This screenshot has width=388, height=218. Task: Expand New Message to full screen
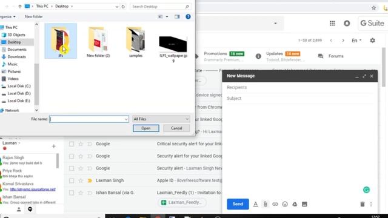click(x=364, y=76)
